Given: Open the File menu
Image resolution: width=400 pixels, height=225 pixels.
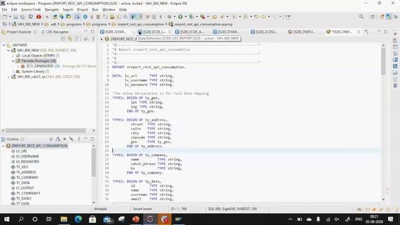Looking at the screenshot, I should point(4,9).
